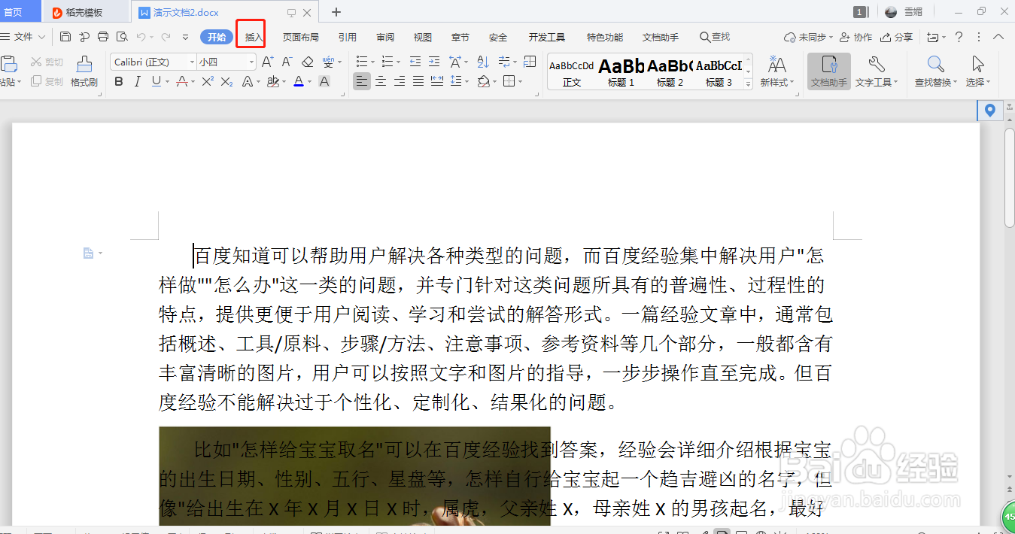Click the Cut (剪切) button
The image size is (1015, 534).
point(47,62)
